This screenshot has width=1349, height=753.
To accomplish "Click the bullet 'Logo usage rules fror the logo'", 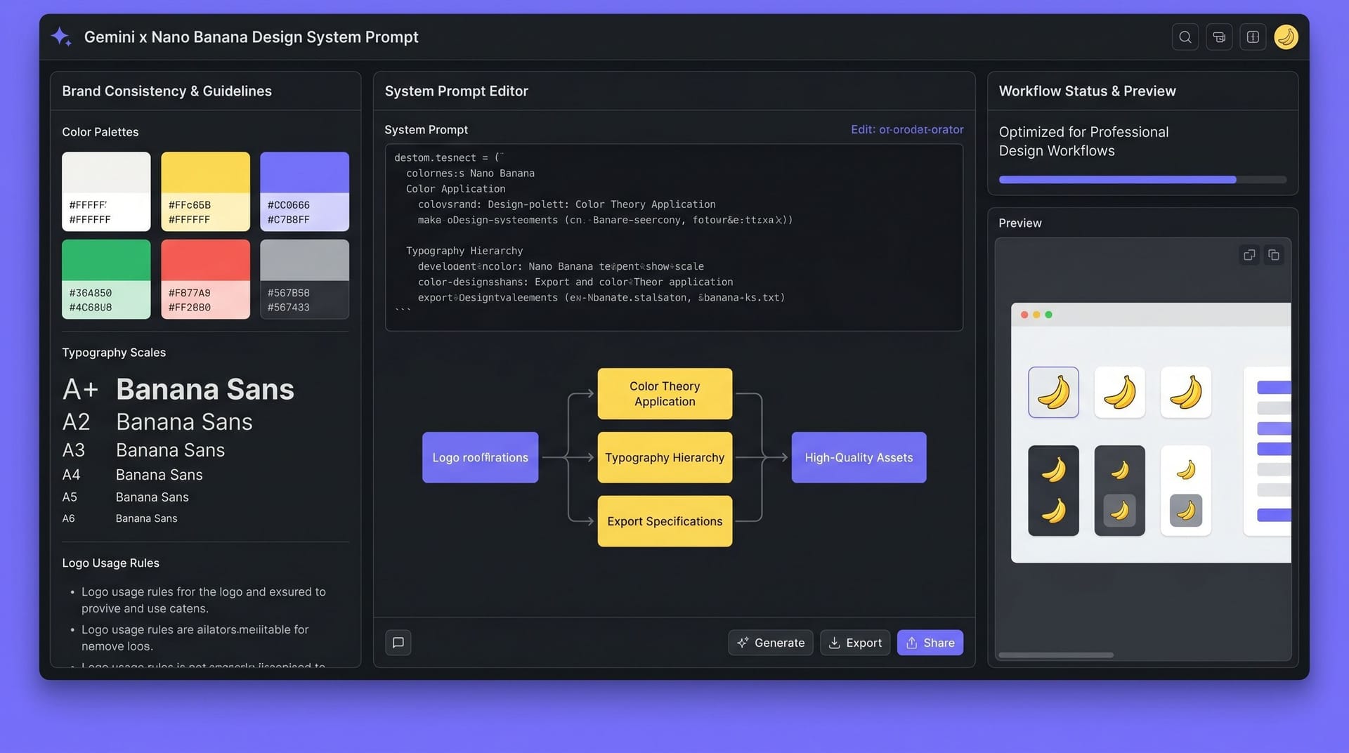I will 203,600.
